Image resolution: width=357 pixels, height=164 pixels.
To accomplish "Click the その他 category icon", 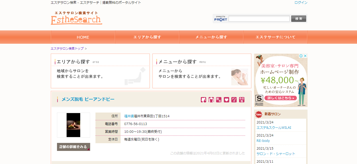I will pos(242,100).
